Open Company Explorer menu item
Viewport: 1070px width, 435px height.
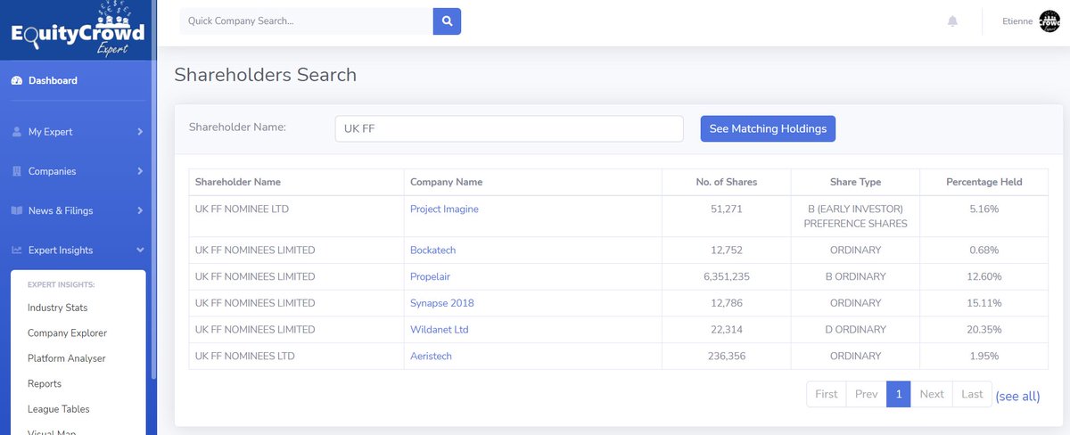(x=67, y=333)
